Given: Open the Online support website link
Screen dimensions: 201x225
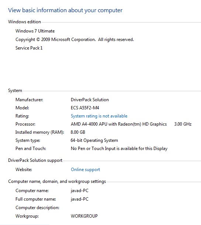Looking at the screenshot, I should [86, 170].
